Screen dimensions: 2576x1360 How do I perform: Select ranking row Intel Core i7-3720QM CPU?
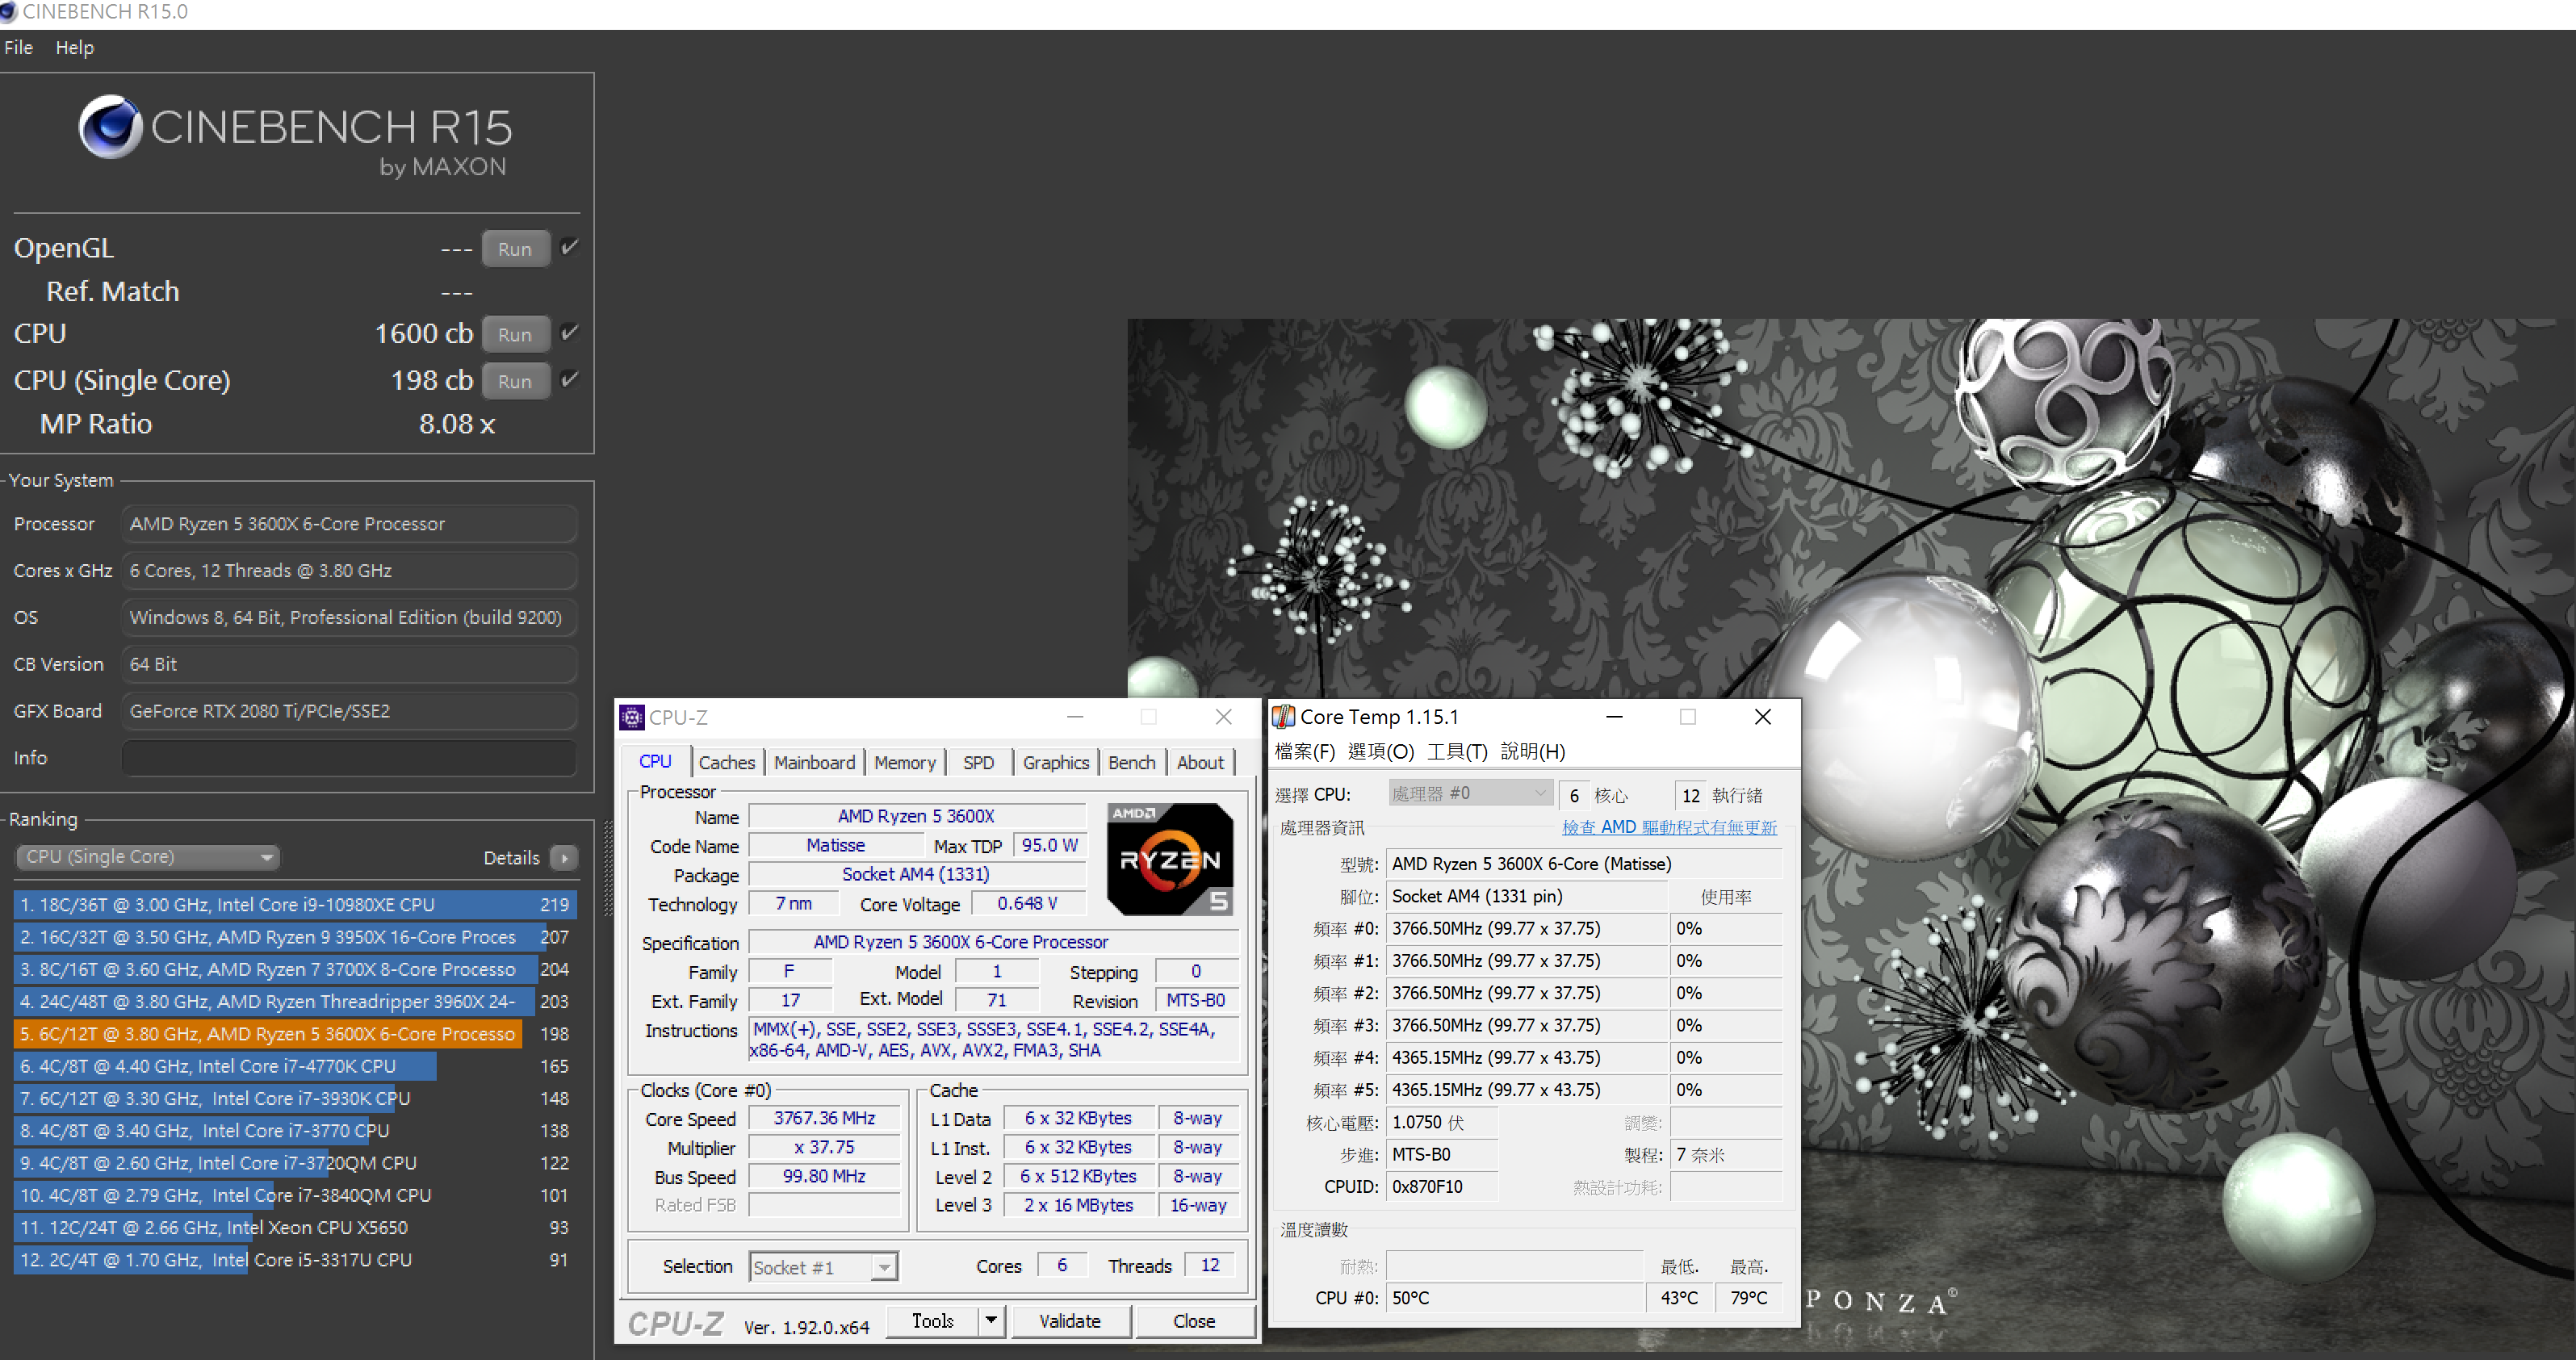293,1162
